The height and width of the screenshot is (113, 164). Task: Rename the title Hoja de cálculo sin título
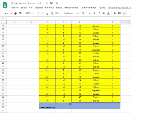point(27,3)
